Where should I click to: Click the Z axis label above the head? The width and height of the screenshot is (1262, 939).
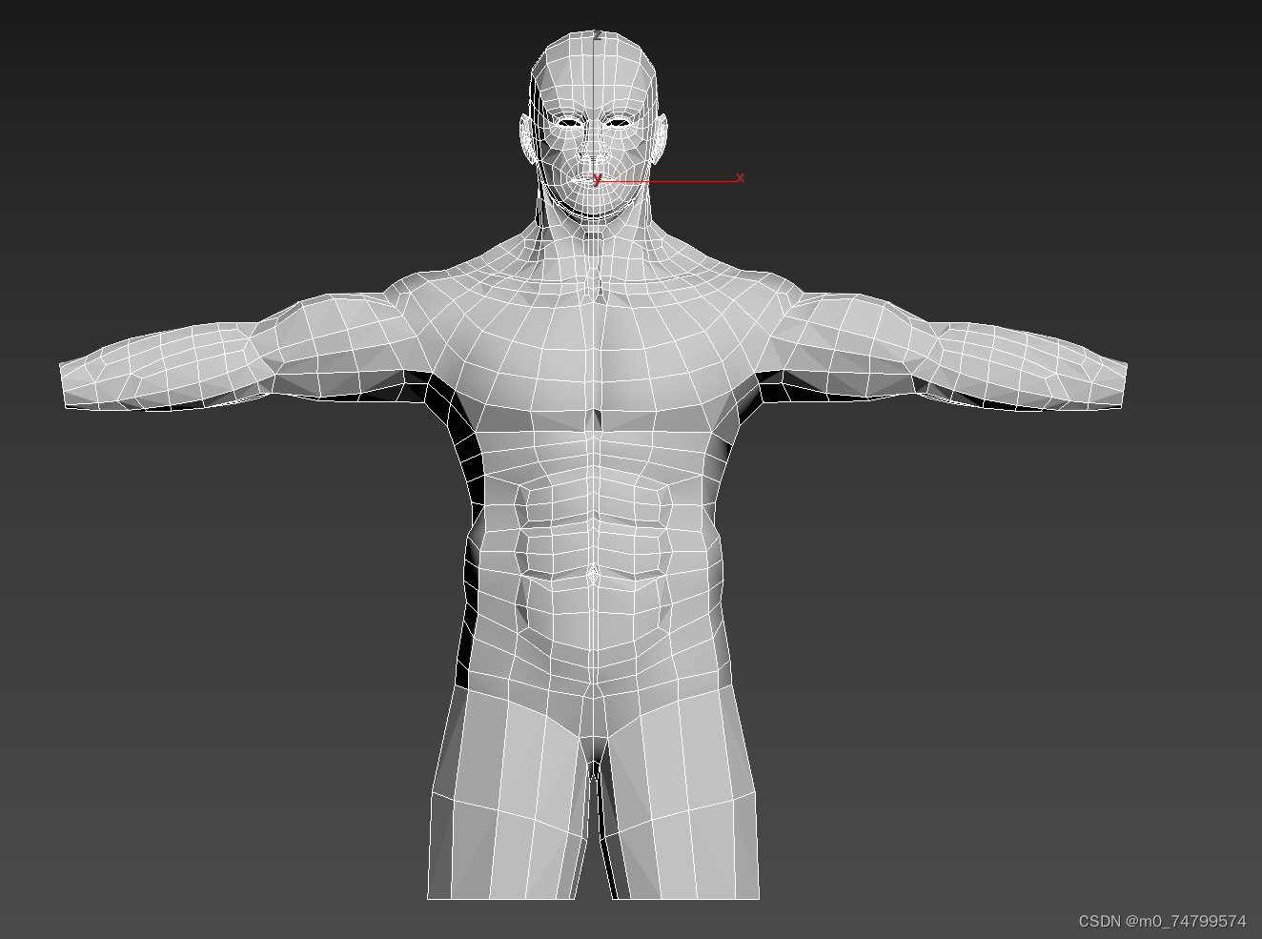tap(598, 35)
